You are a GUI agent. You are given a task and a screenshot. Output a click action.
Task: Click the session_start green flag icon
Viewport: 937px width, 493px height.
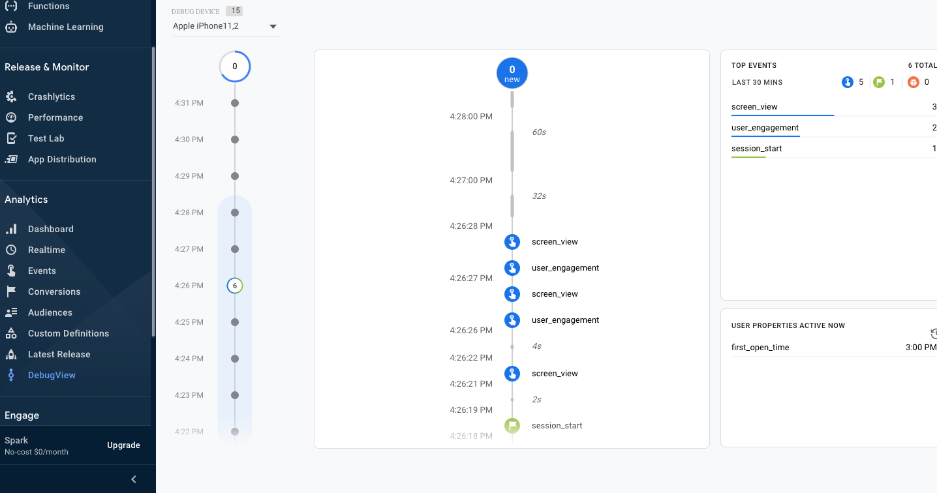click(x=512, y=426)
